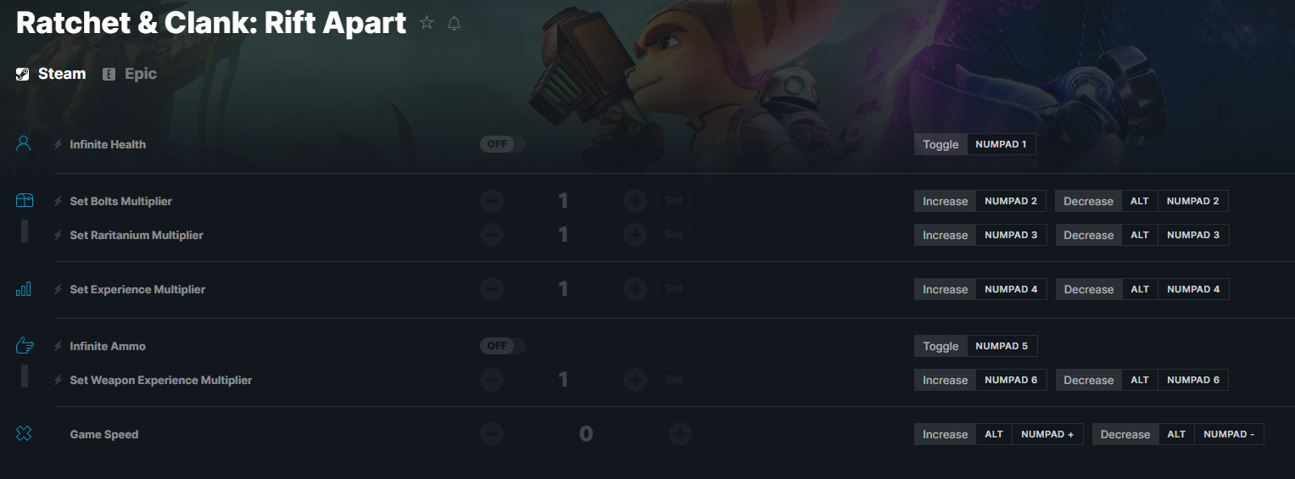Click the notification bell icon
1295x479 pixels.
point(454,23)
